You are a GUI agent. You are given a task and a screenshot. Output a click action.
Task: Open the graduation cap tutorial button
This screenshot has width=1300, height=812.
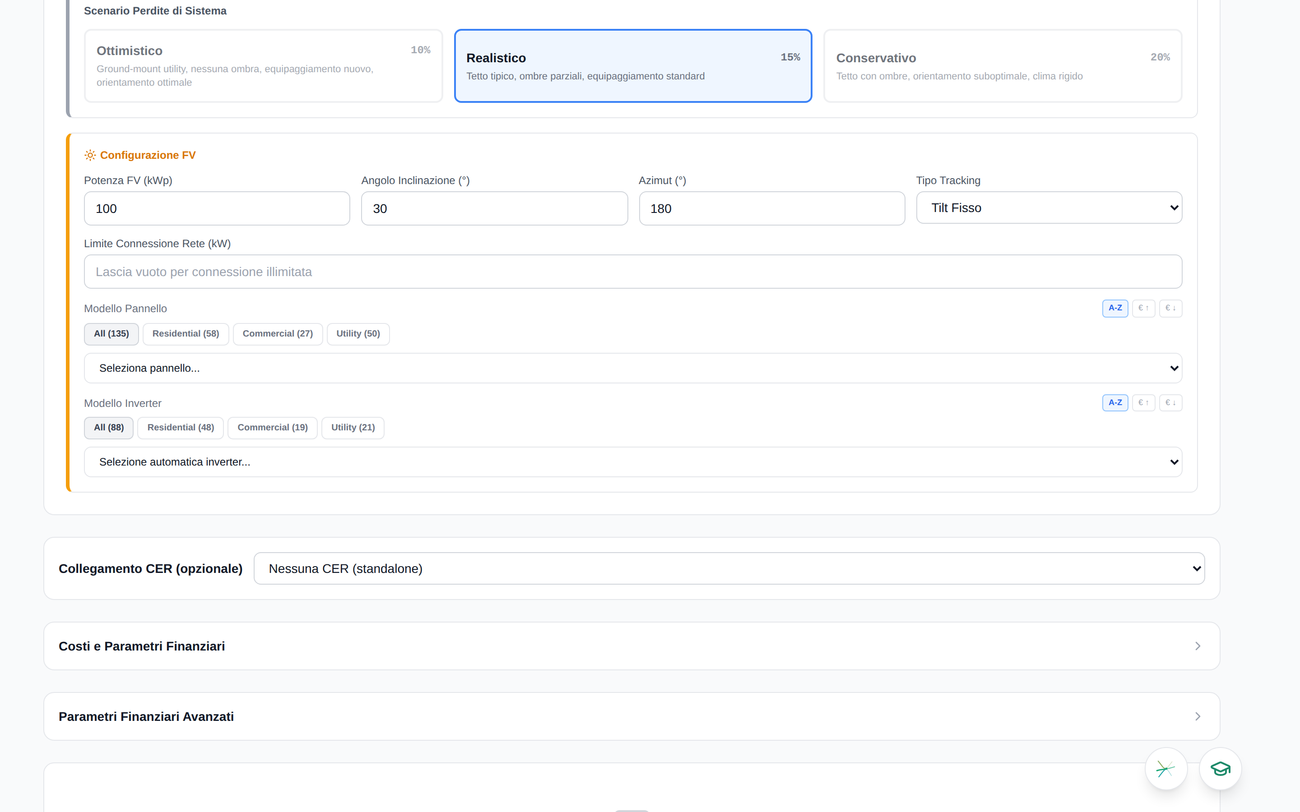pyautogui.click(x=1220, y=769)
